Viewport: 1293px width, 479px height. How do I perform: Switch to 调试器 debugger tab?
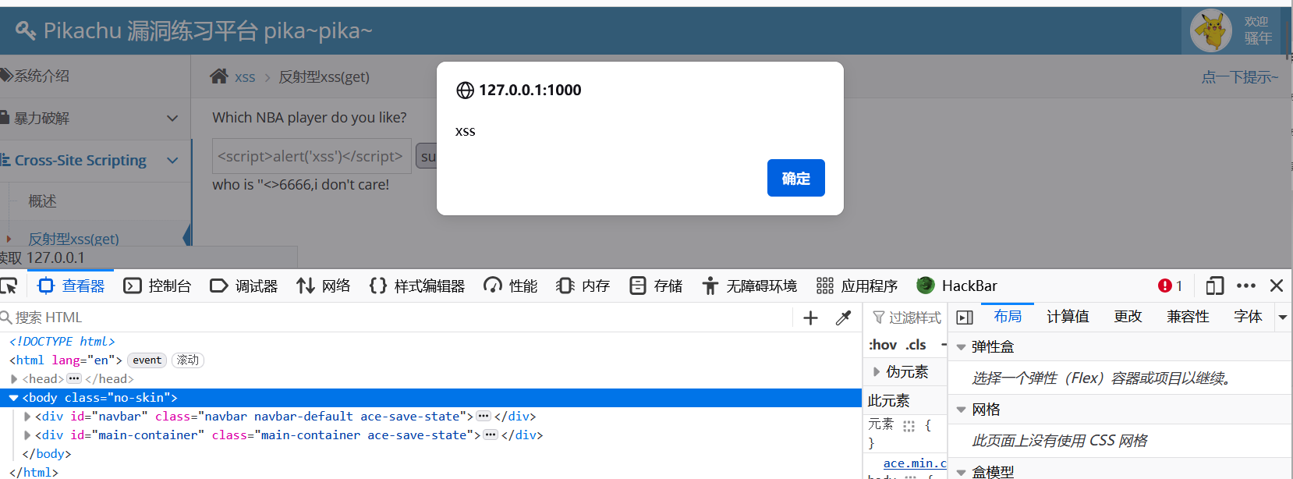[x=244, y=286]
